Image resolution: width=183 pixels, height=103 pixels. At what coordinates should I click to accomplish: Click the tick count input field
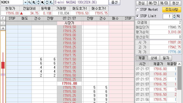(167, 16)
